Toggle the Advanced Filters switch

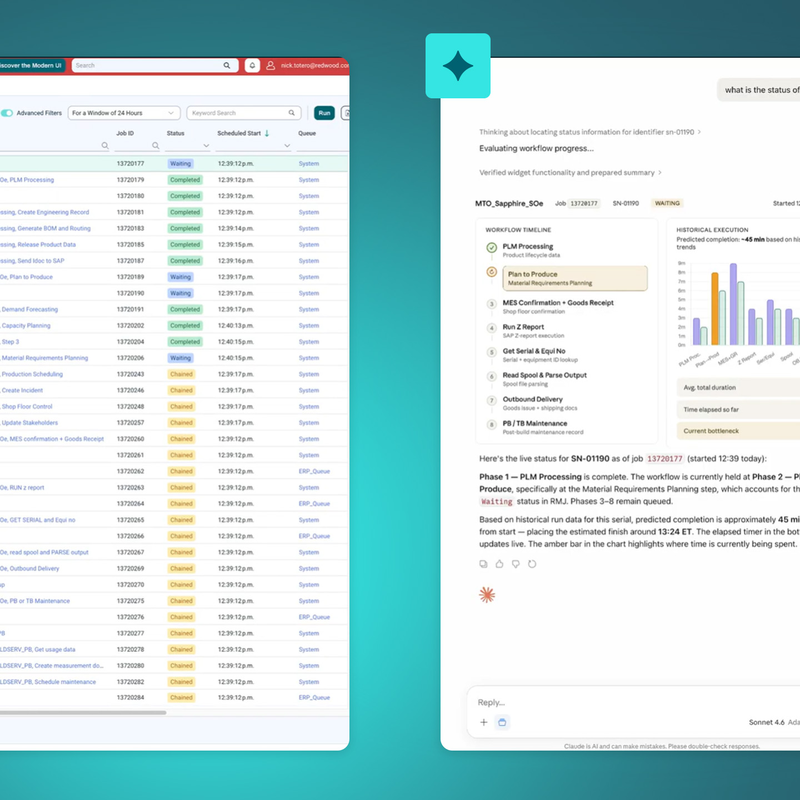click(x=7, y=113)
